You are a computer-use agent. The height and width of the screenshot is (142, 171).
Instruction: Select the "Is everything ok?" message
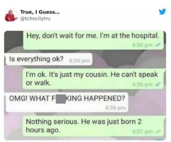[49, 59]
